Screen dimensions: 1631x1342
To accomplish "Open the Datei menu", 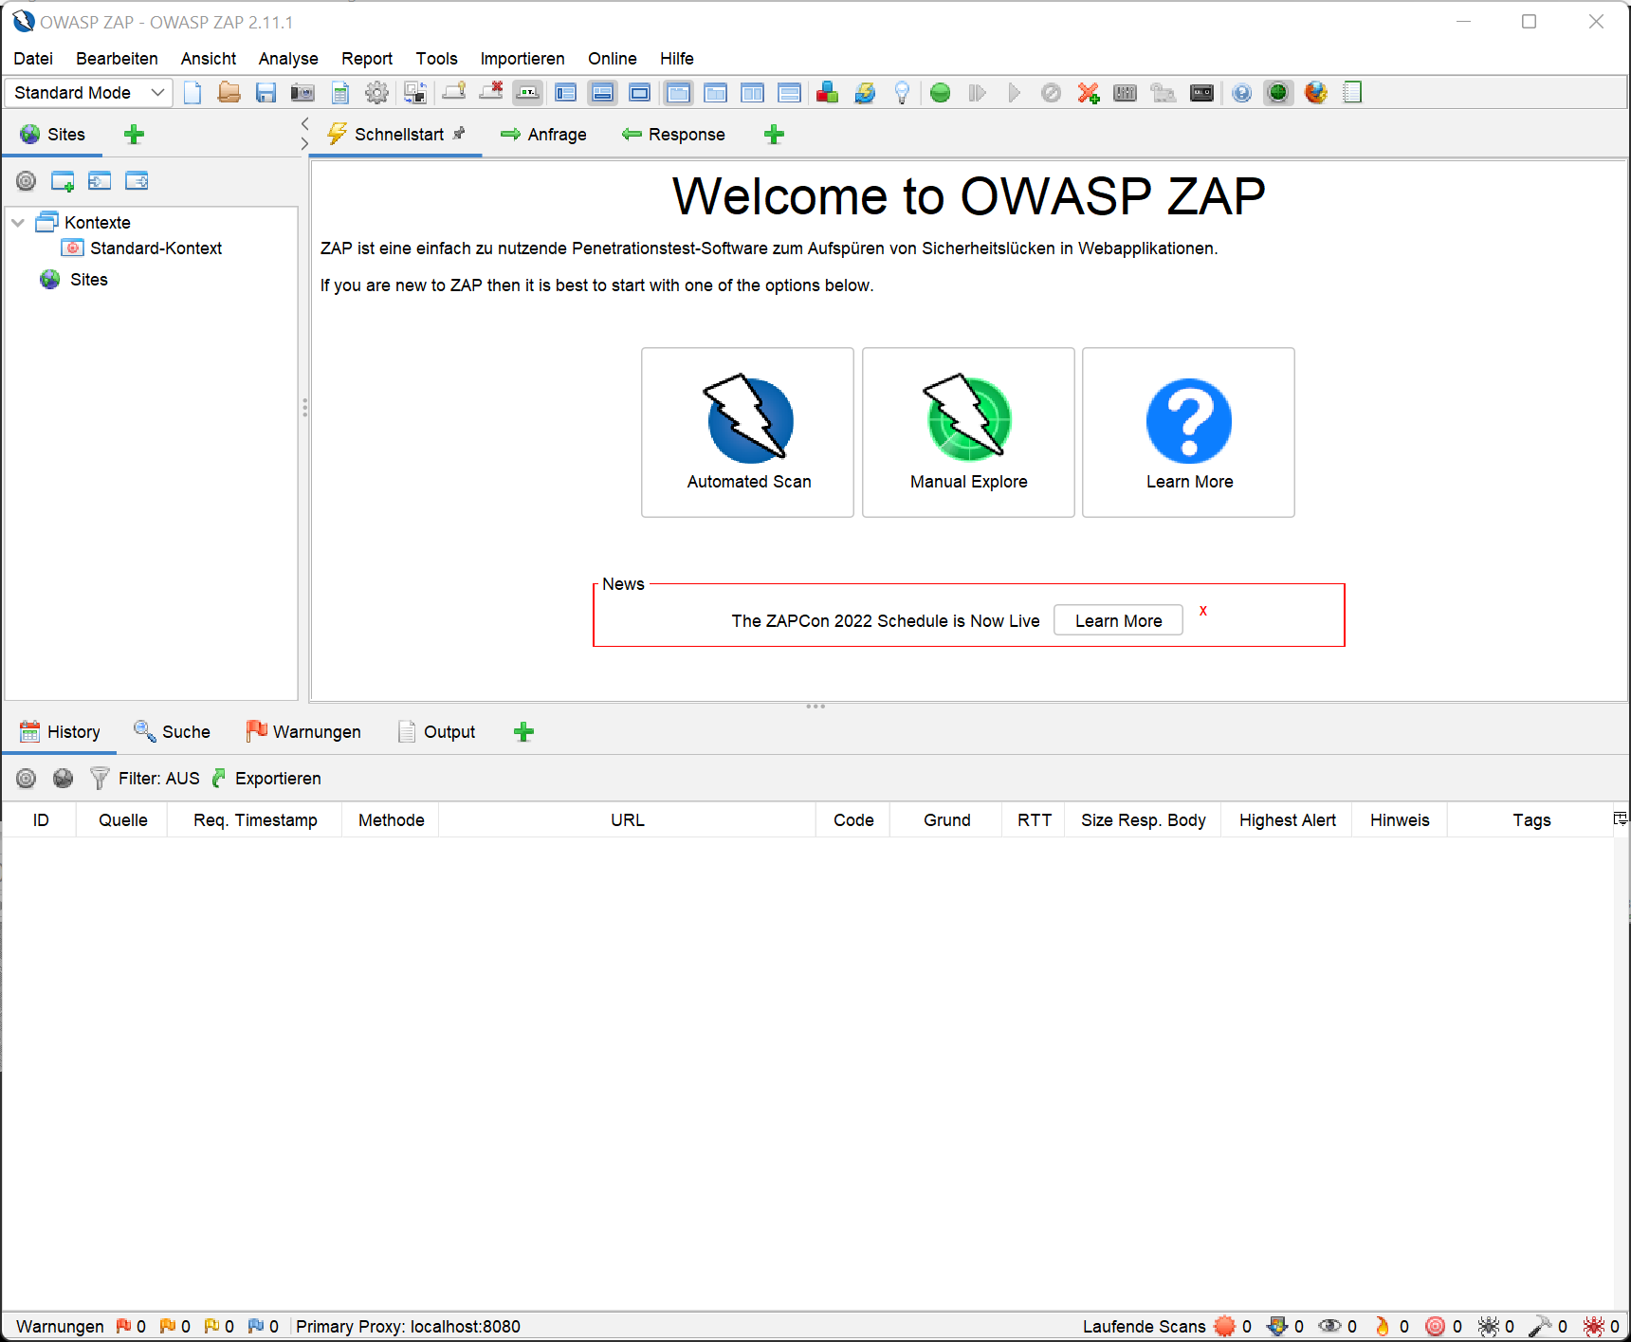I will click(33, 59).
